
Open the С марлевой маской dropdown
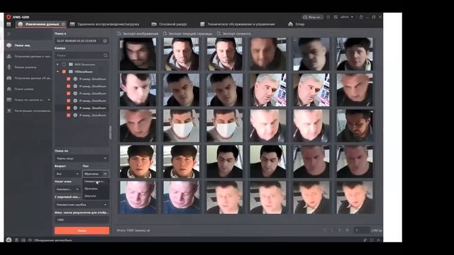(x=82, y=205)
